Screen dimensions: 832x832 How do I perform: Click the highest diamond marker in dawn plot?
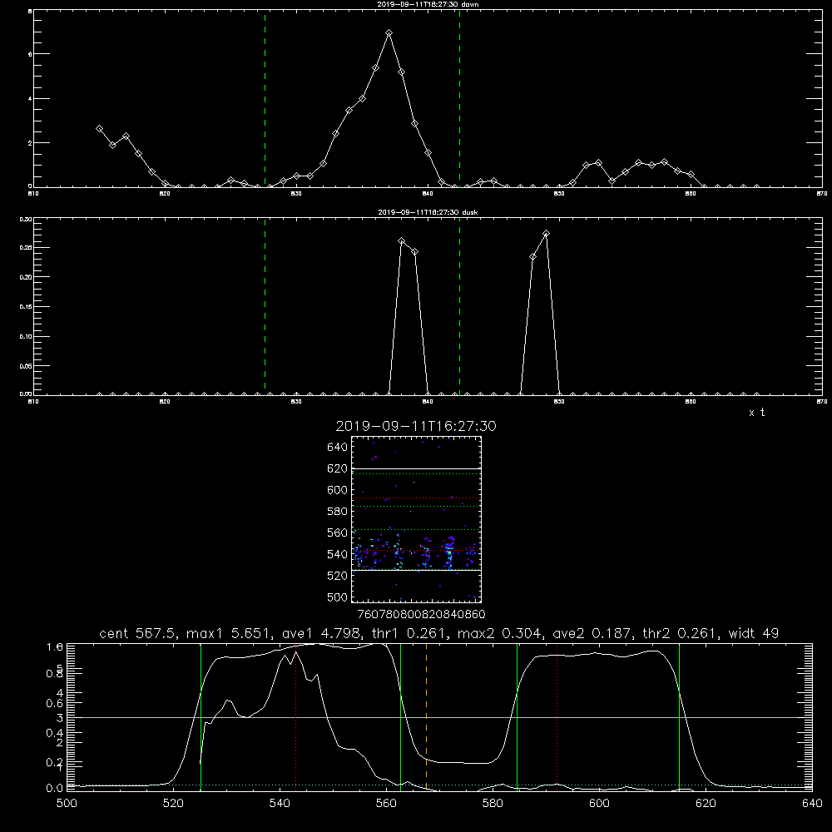click(x=389, y=33)
